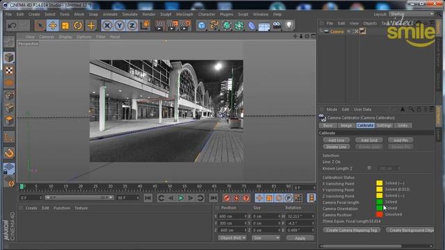Open the Size dropdown in coordinates

coord(266,237)
